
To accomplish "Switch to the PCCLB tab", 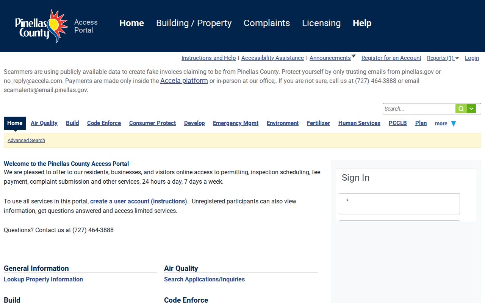I will tap(398, 123).
